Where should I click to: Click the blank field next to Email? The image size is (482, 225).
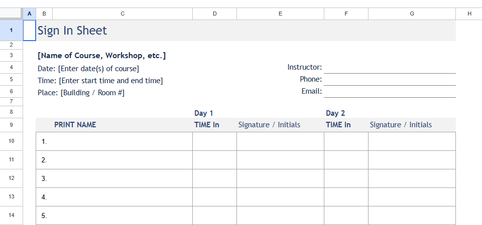click(390, 91)
